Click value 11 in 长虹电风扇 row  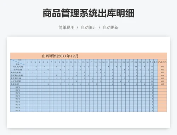[136, 67]
